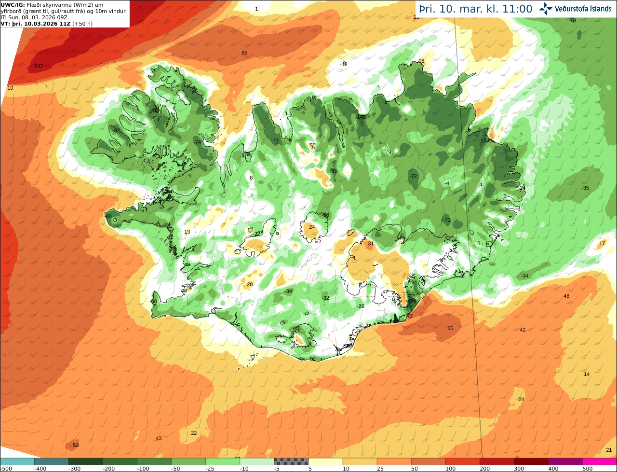Select the darkest green legend swatch right of -300

point(85,461)
